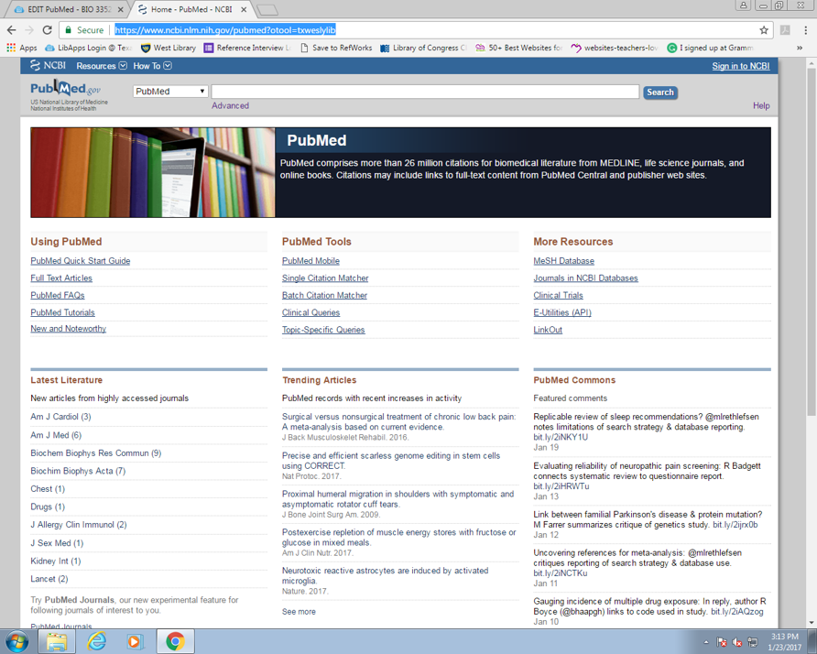Open the PubMed database dropdown
The width and height of the screenshot is (817, 654).
170,92
